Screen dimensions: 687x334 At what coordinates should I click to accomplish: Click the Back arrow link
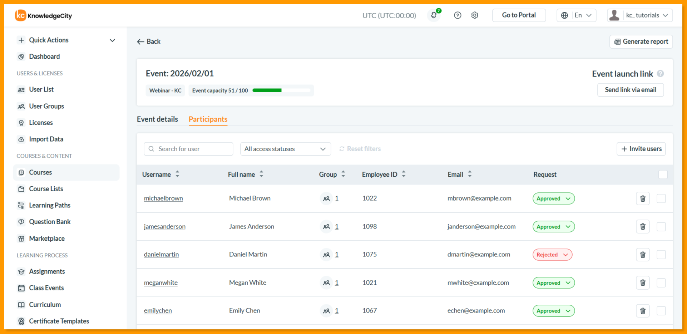tap(149, 41)
